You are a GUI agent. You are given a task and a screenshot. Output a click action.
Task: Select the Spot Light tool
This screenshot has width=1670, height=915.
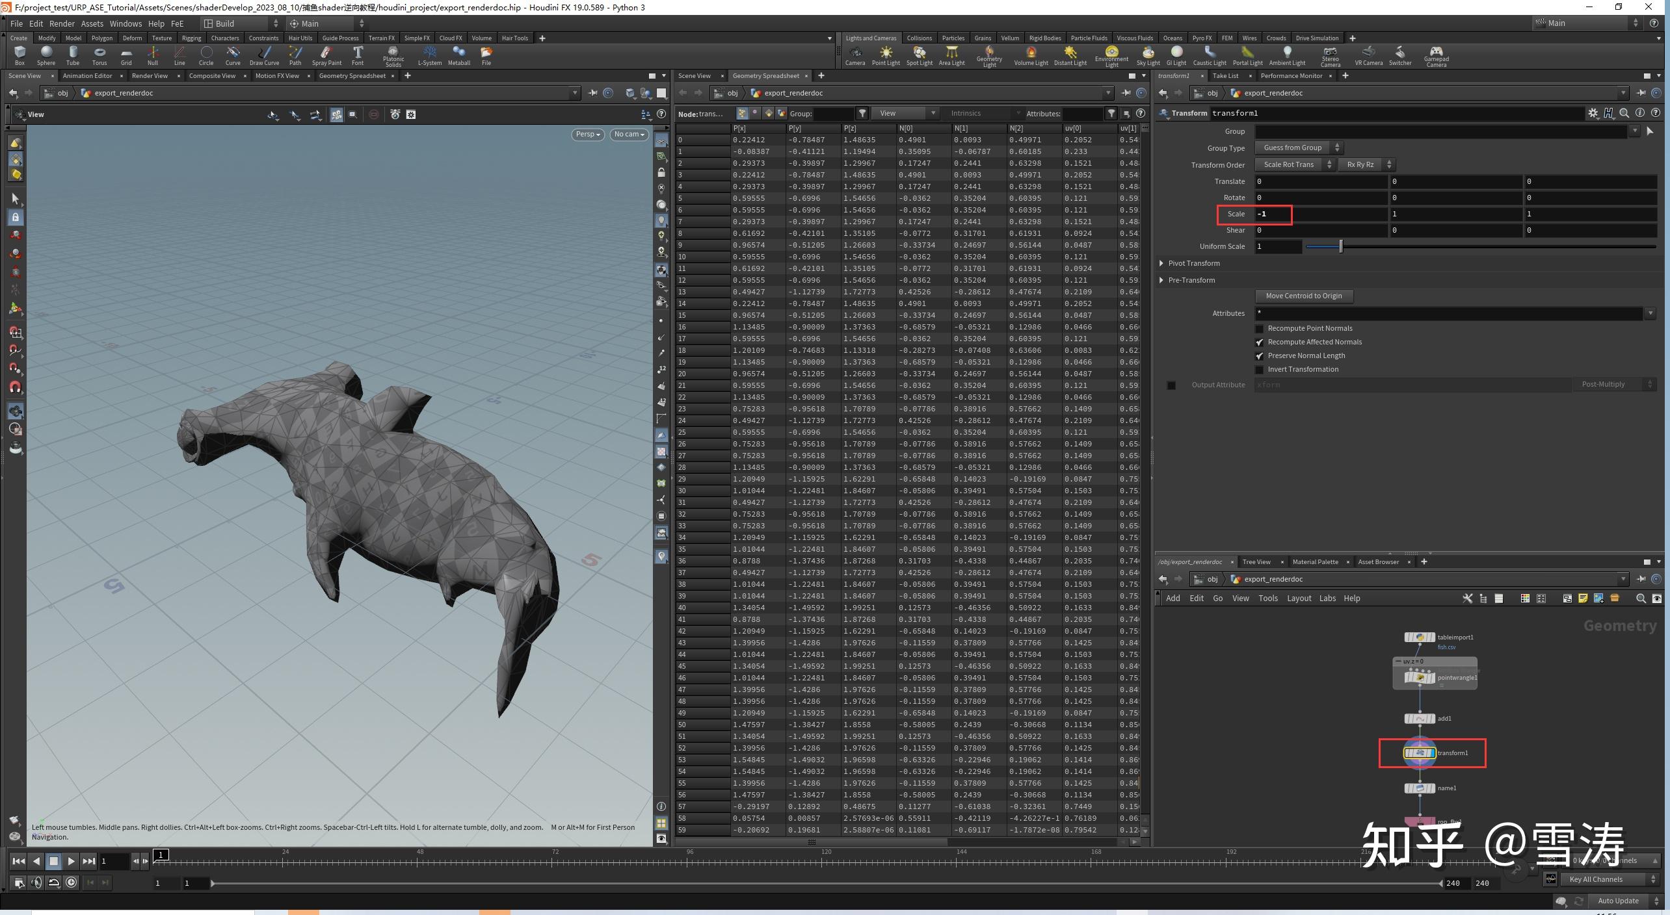919,56
